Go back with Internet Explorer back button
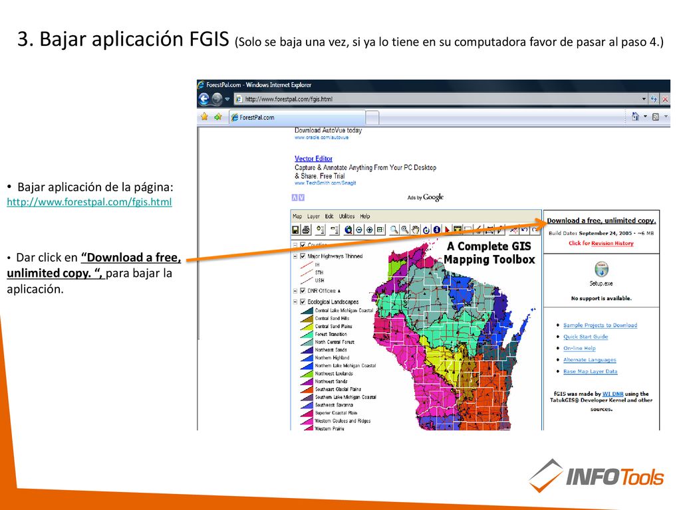 204,99
